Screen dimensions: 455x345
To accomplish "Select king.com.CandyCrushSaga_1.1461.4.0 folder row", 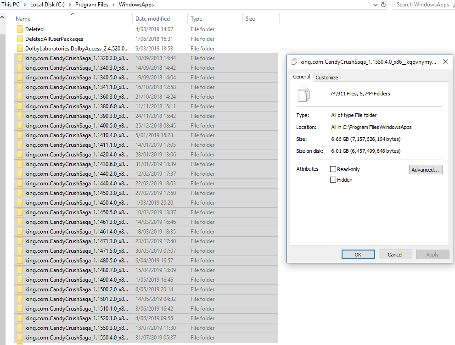I will point(146,232).
